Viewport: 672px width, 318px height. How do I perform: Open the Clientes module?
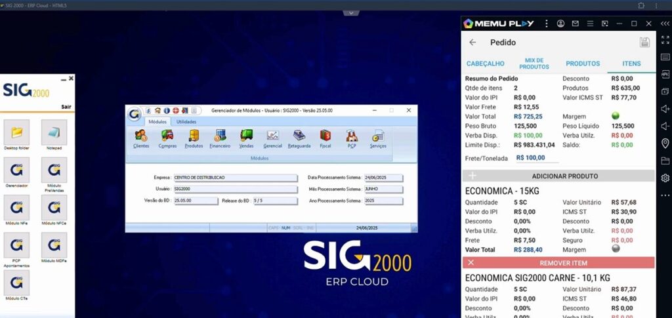click(141, 138)
